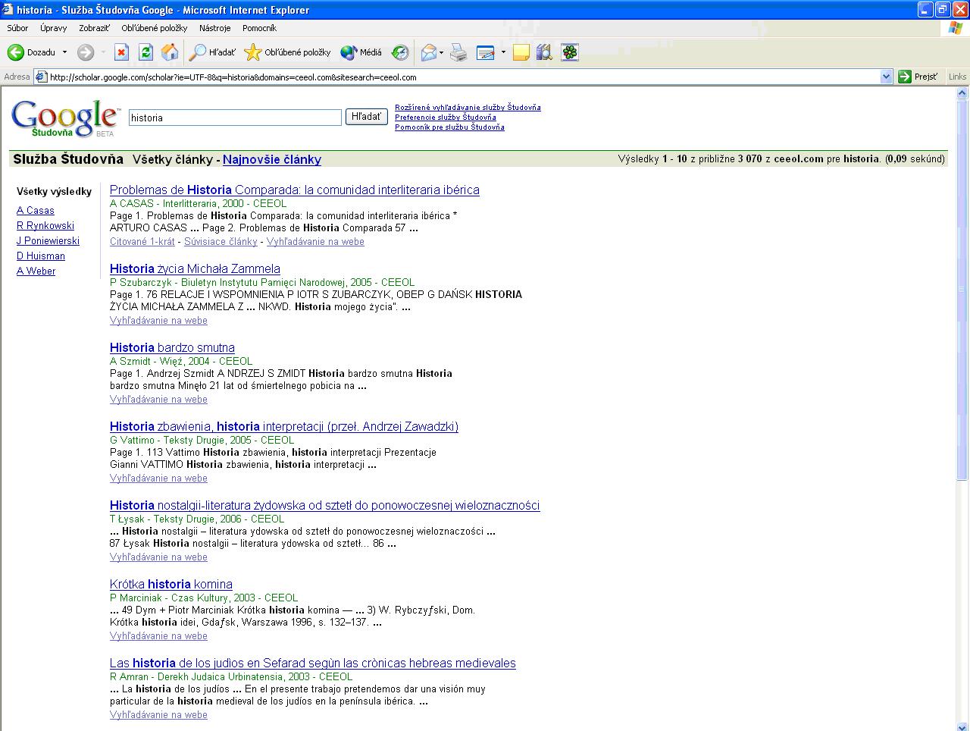Print the page with the printer icon
Image resolution: width=970 pixels, height=731 pixels.
pos(458,52)
